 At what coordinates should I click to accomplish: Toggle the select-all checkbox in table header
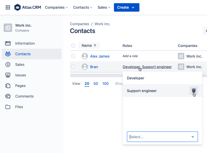(x=73, y=46)
